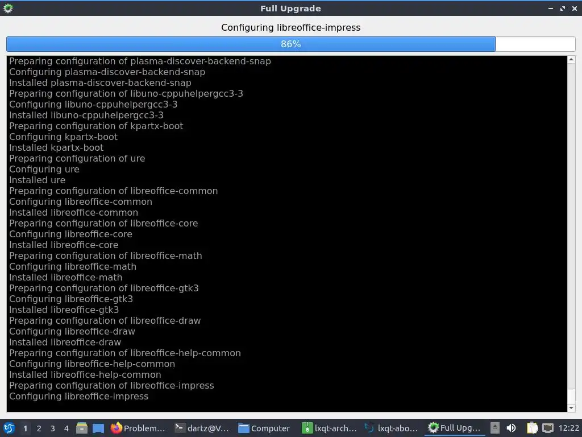
Task: Click the line 'Configuring libreoffice-gtk3'
Action: (x=71, y=299)
